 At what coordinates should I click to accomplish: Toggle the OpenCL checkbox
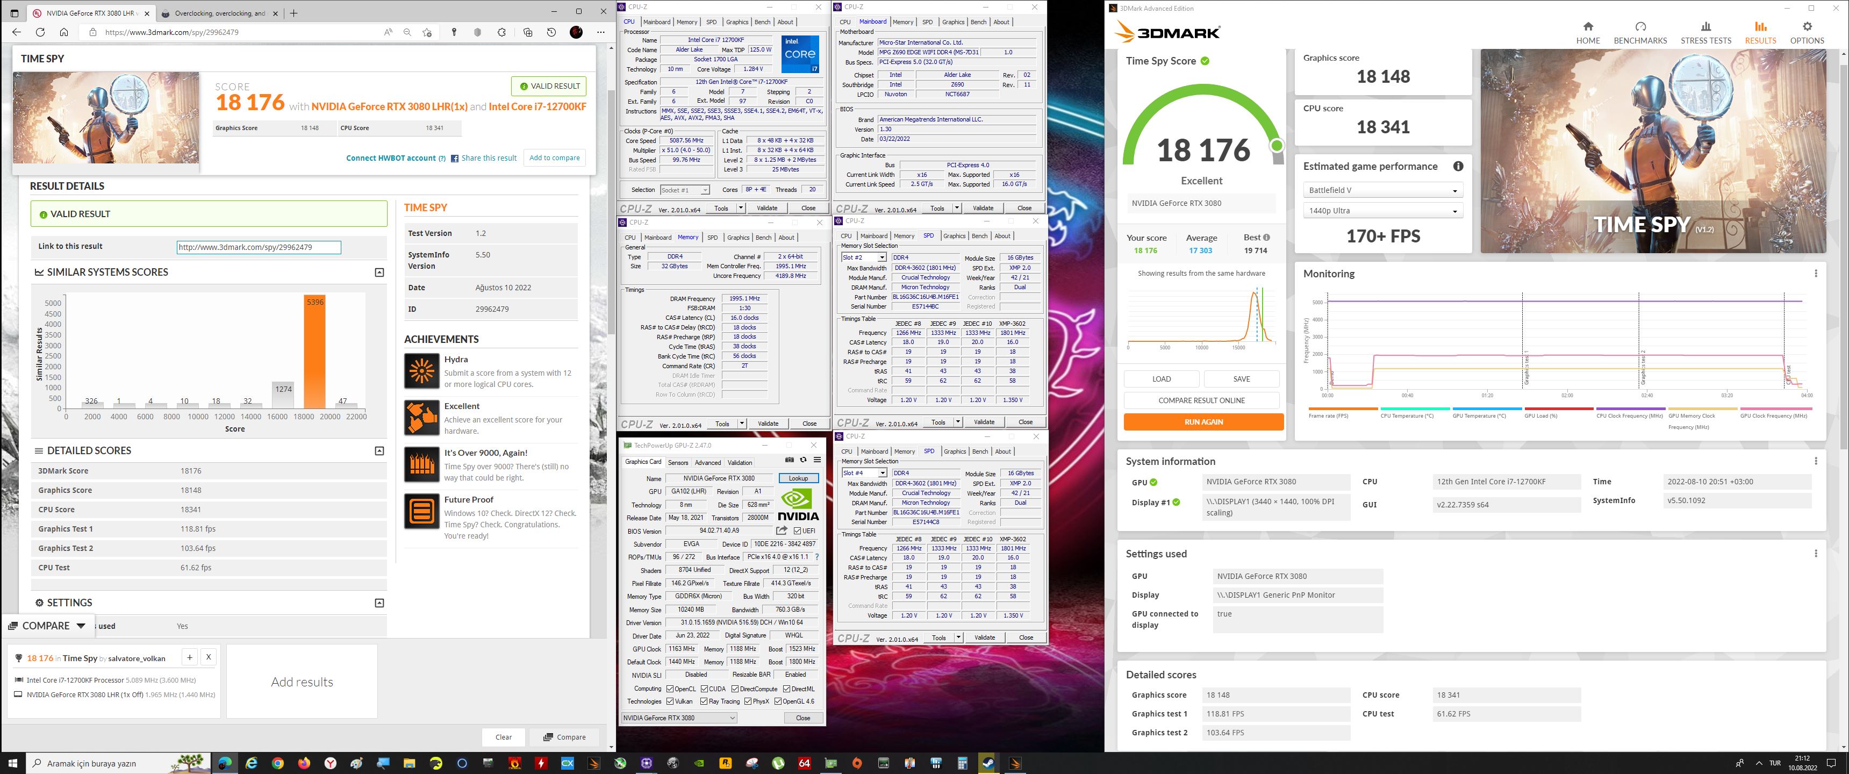coord(670,689)
